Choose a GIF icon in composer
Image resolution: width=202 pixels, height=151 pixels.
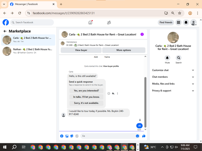pos(77,136)
